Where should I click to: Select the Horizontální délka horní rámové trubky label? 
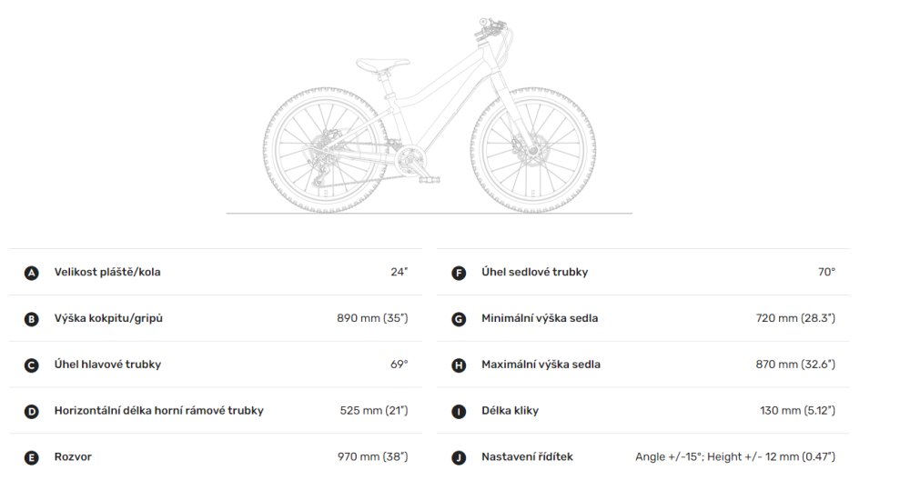coord(159,410)
